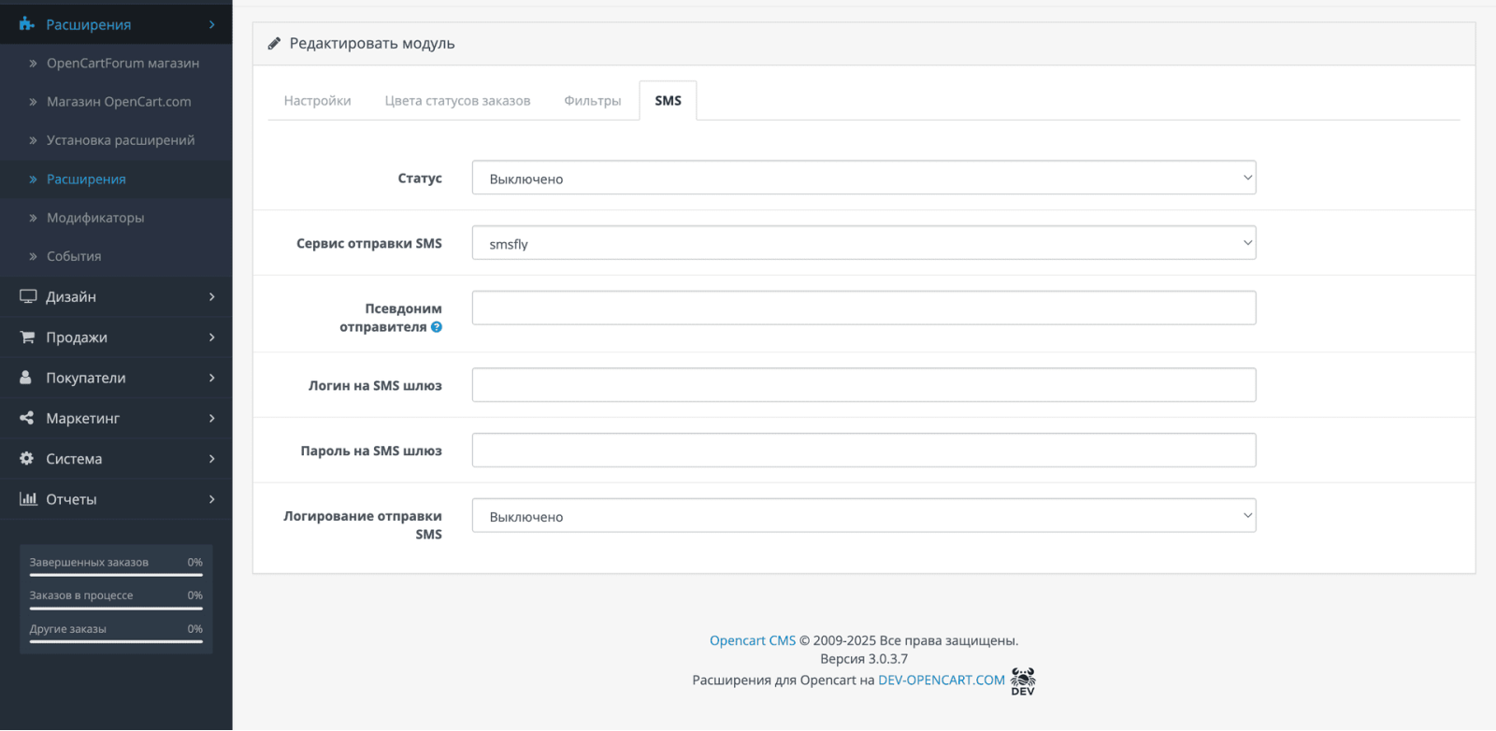
Task: Click the Другие заказы progress bar
Action: coord(116,641)
